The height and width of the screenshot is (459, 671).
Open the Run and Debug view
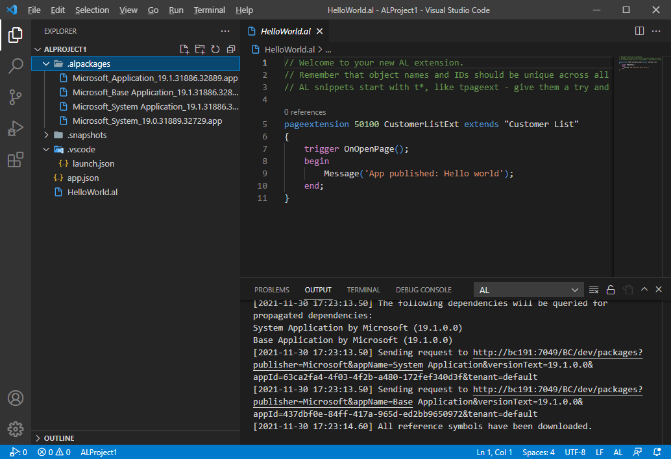[x=16, y=128]
